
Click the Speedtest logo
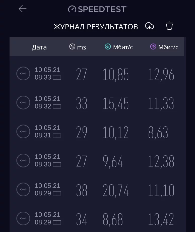click(x=97, y=9)
